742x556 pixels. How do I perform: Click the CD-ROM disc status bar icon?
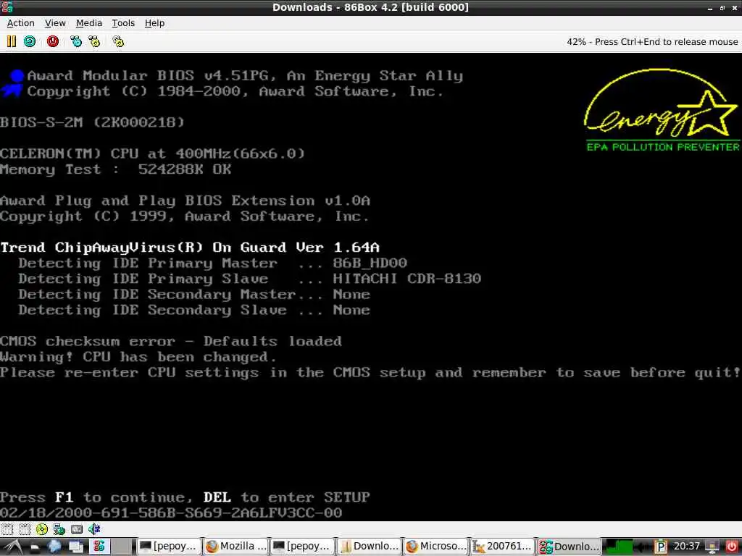(41, 529)
